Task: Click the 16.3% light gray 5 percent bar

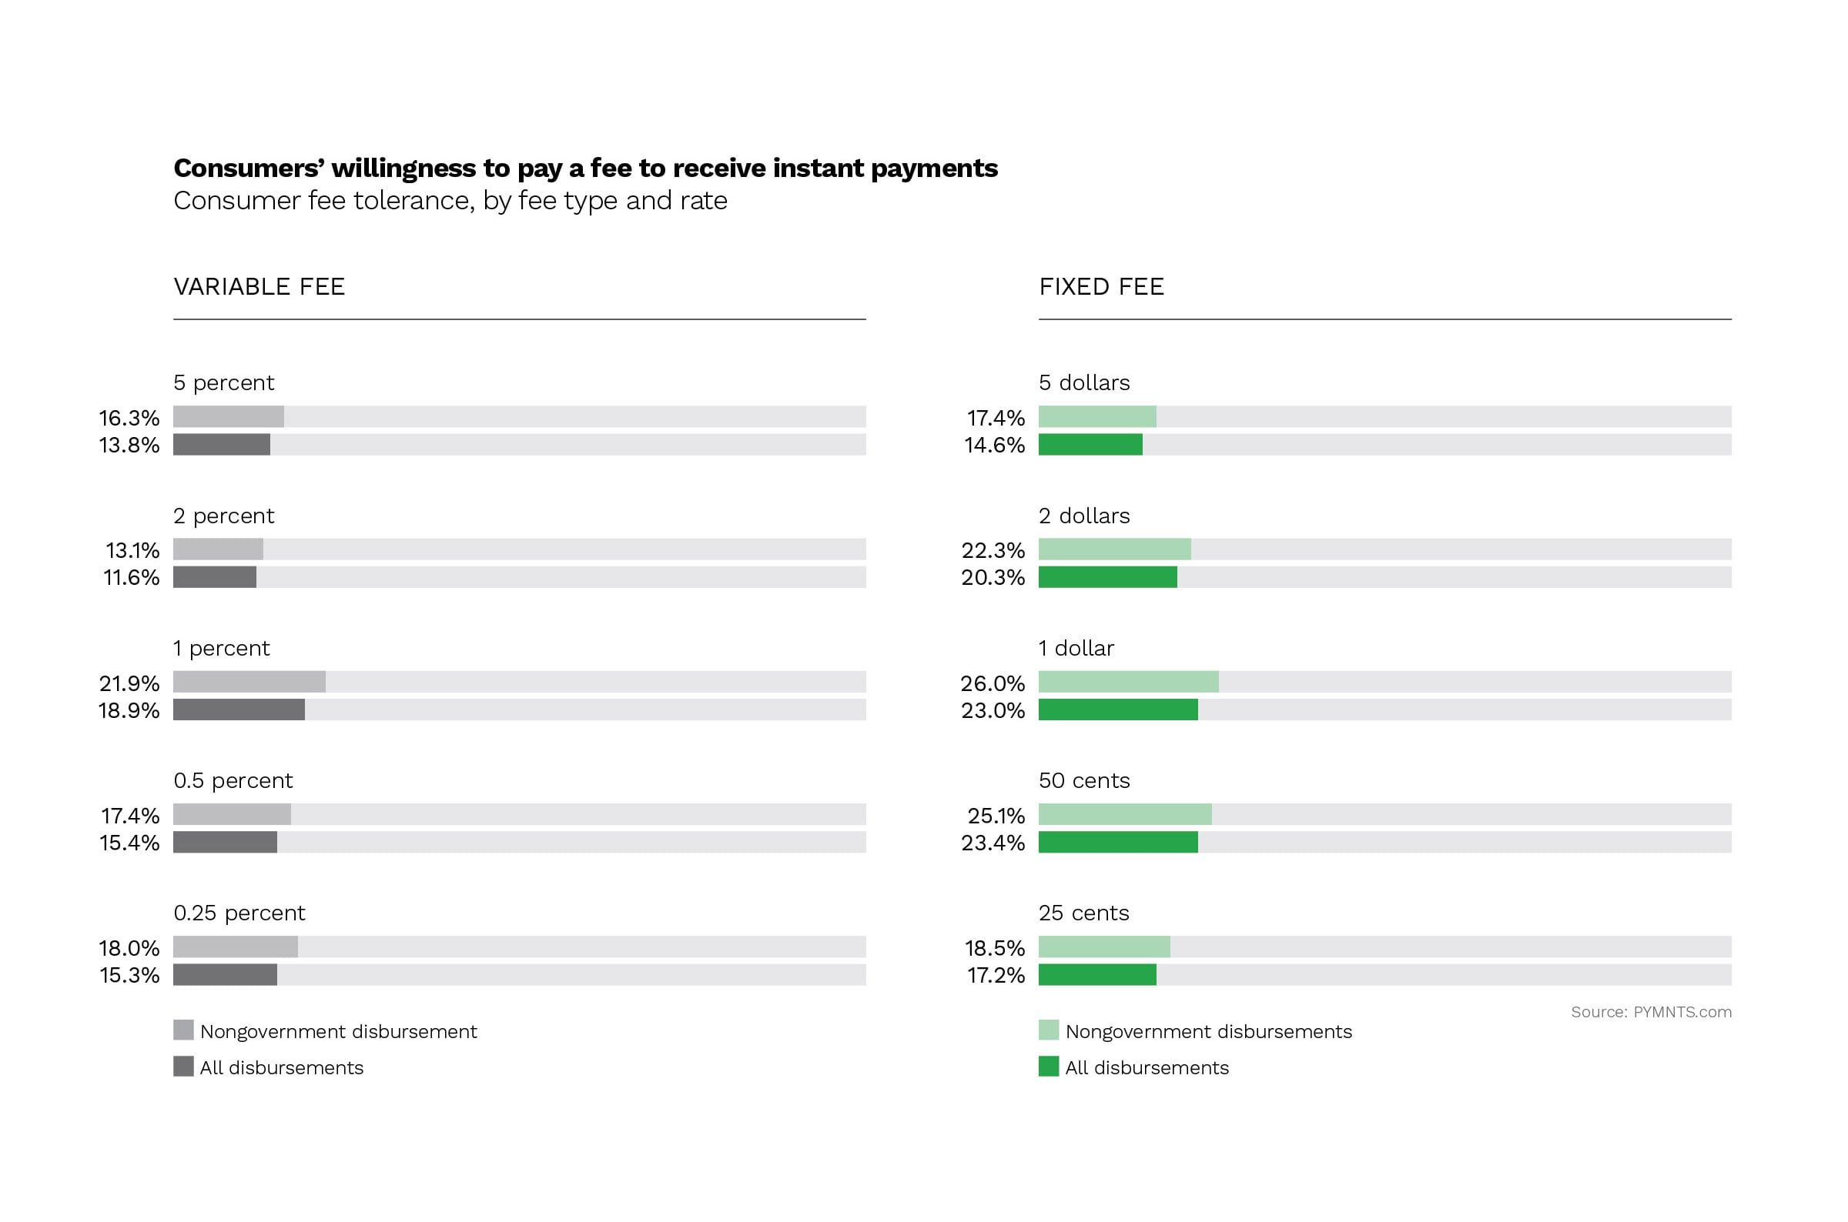Action: [229, 416]
